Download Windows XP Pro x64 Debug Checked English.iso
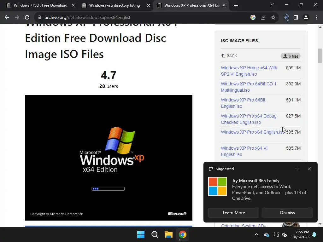This screenshot has height=242, width=323. (249, 119)
